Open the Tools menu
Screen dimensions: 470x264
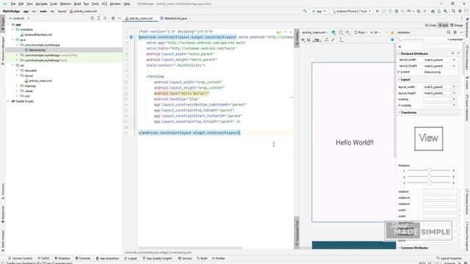(x=95, y=4)
